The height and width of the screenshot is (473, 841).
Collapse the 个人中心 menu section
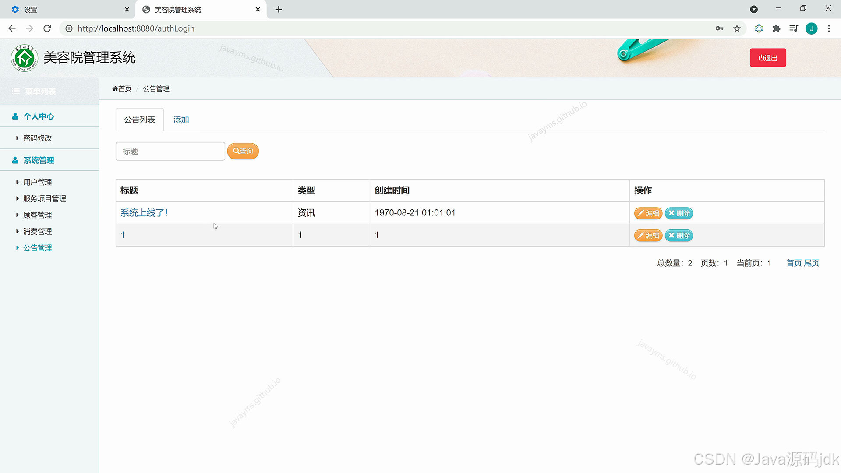point(49,116)
